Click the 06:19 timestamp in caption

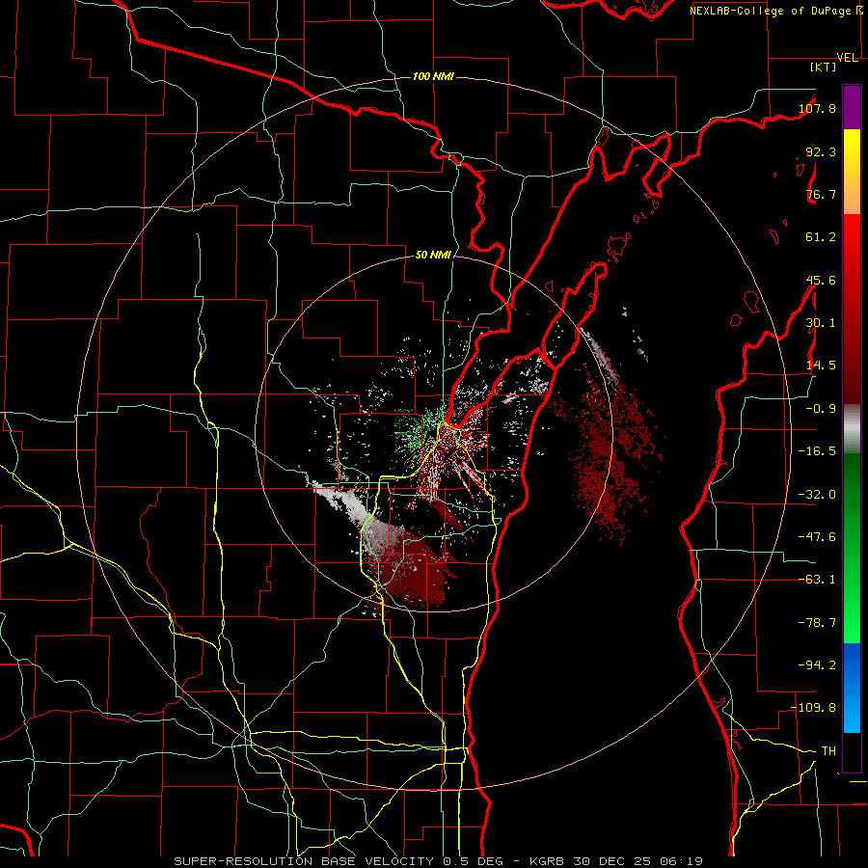(x=684, y=861)
